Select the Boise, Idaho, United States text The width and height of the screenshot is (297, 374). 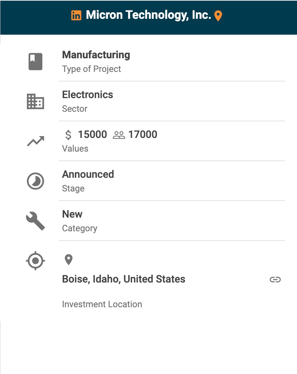(123, 279)
